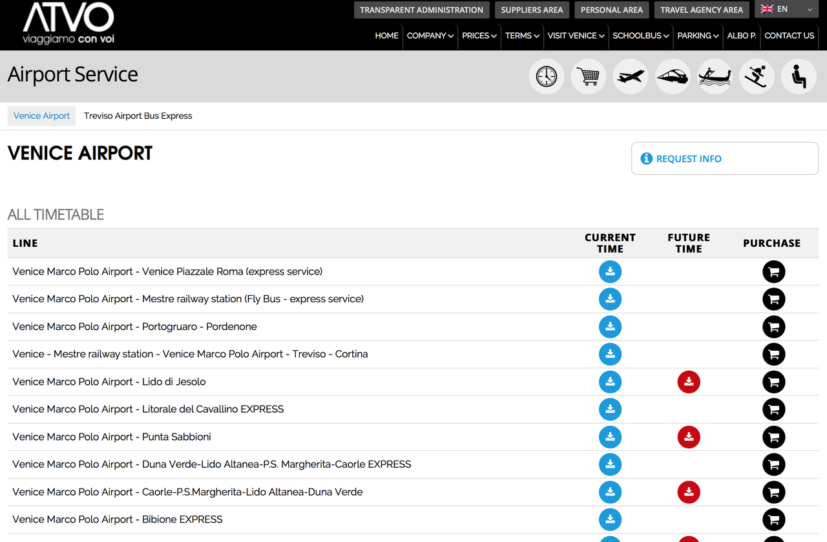Open CONTACT US page
The height and width of the screenshot is (542, 827).
click(790, 36)
